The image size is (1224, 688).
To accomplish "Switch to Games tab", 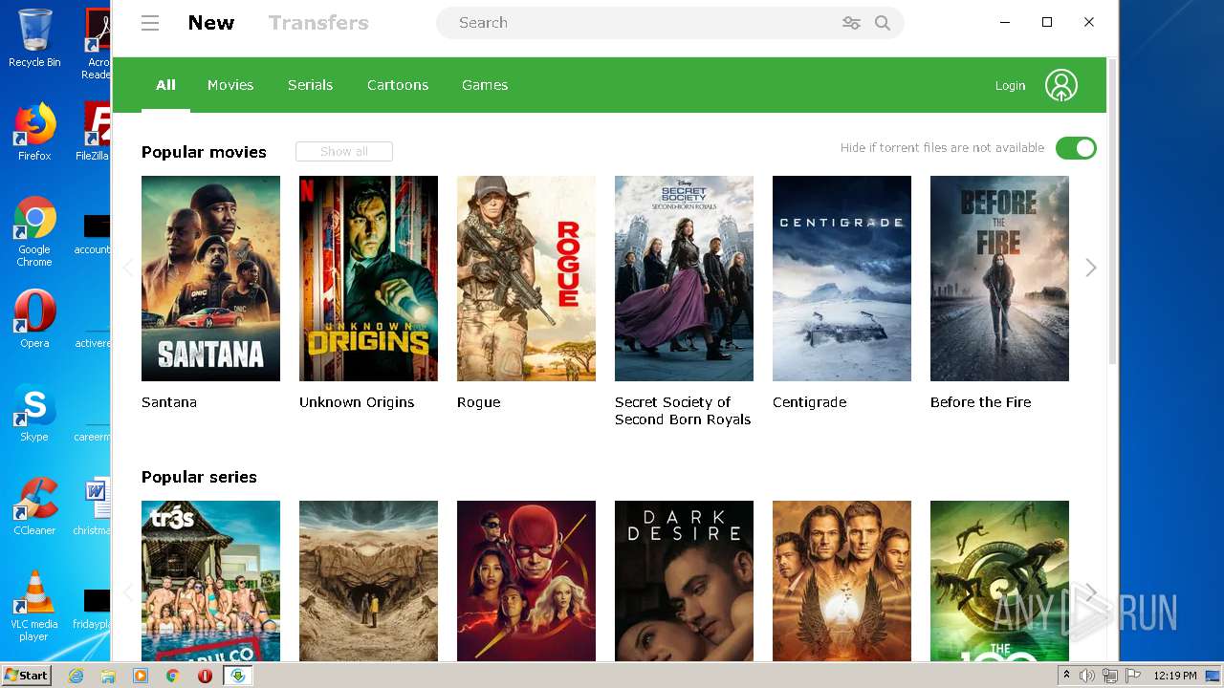I will [485, 85].
